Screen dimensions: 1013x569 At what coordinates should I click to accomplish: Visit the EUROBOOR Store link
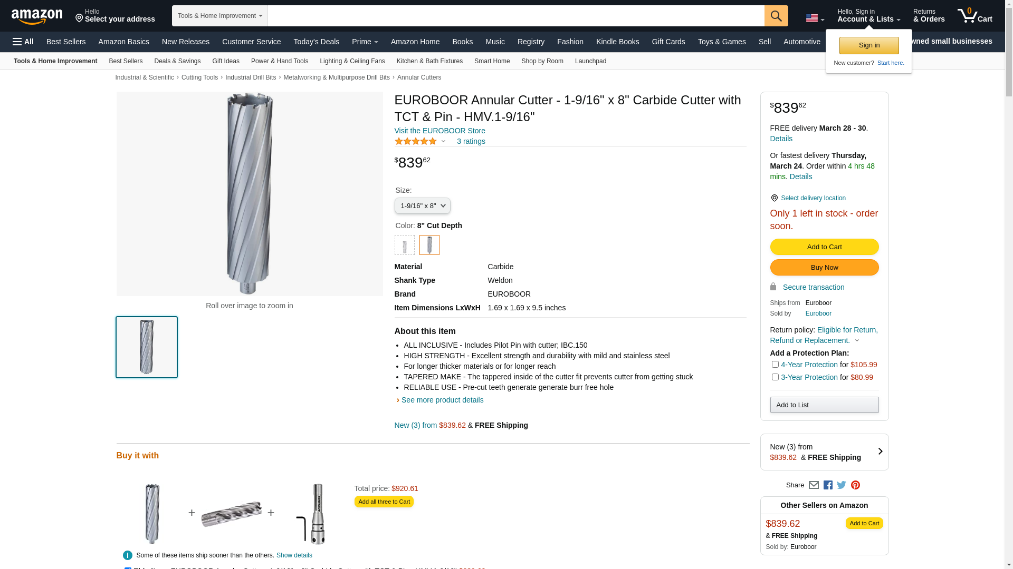(x=439, y=131)
